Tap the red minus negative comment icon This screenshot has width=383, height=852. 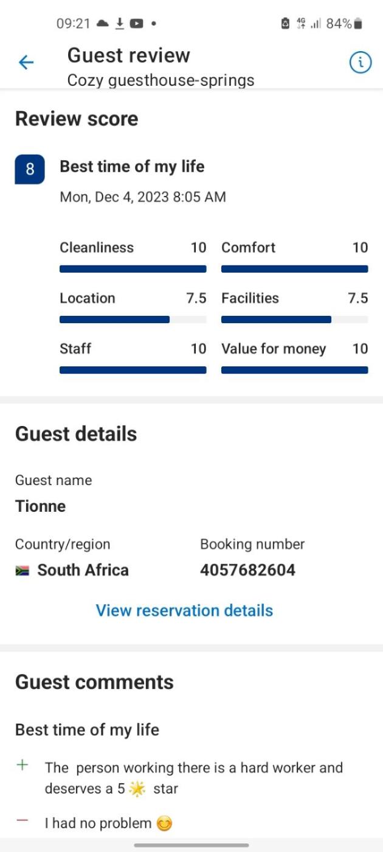(22, 822)
